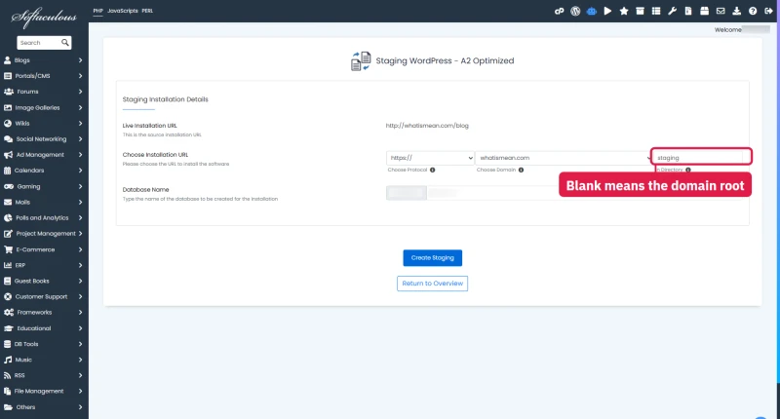The height and width of the screenshot is (419, 780).
Task: Open help via the question mark icon
Action: pos(753,11)
